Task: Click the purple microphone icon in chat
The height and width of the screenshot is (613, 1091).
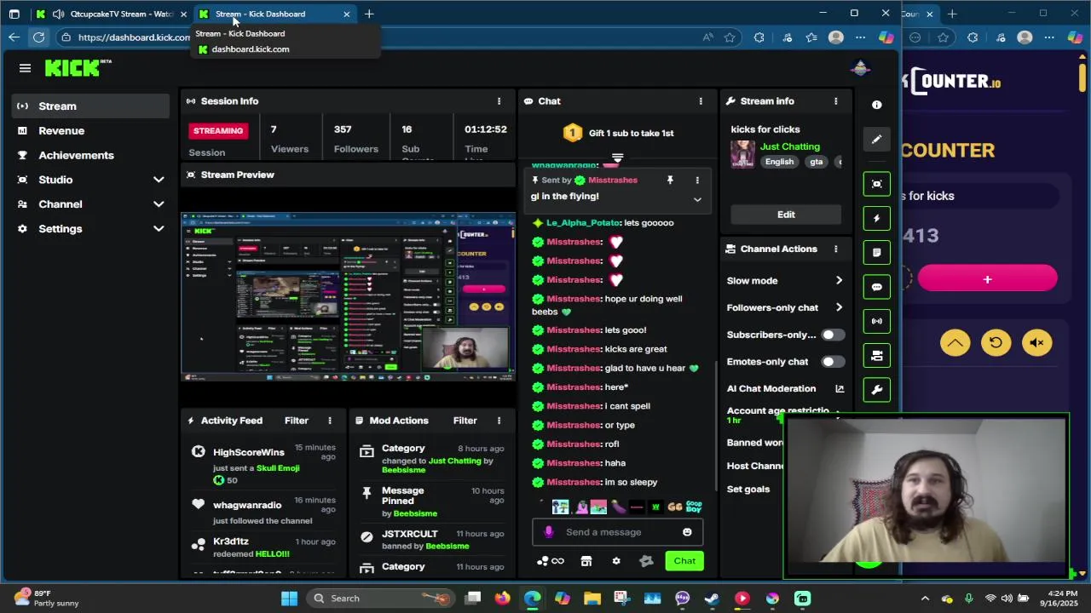Action: click(x=548, y=532)
